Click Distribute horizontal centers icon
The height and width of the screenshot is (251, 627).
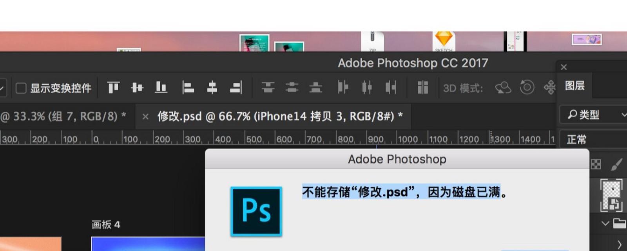(367, 87)
